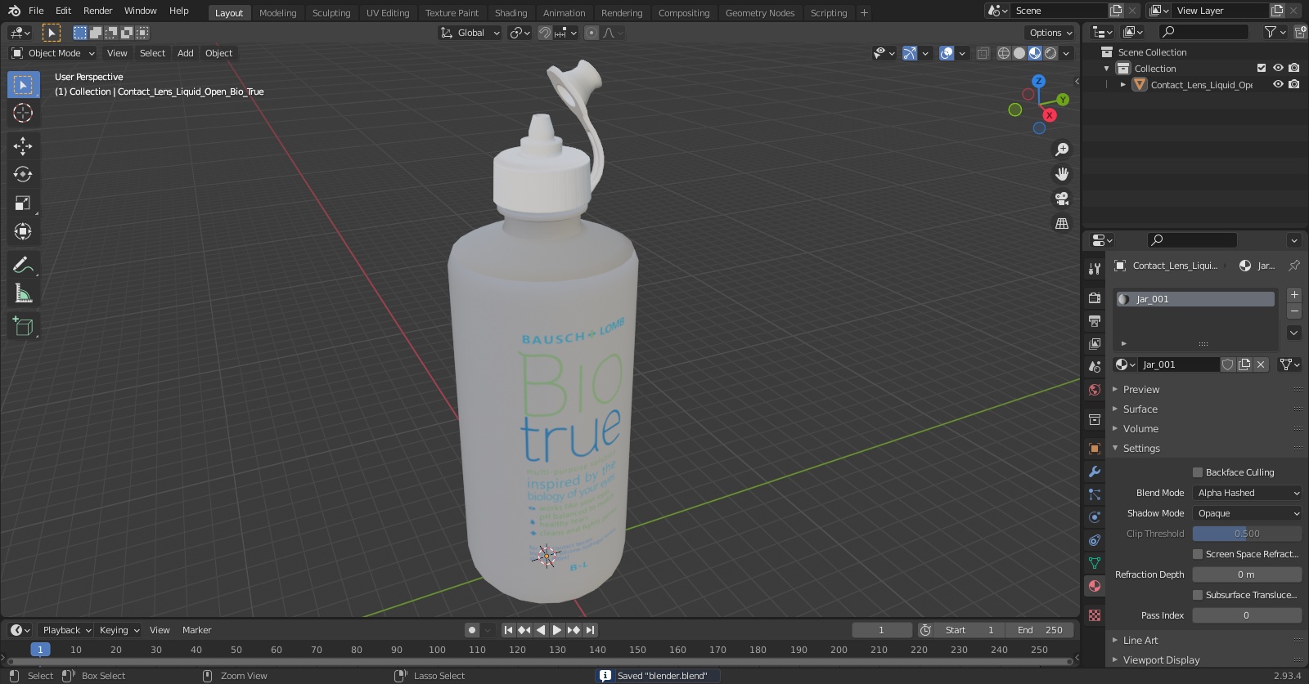The width and height of the screenshot is (1309, 684).
Task: Activate the Select Box tool
Action: pyautogui.click(x=23, y=85)
